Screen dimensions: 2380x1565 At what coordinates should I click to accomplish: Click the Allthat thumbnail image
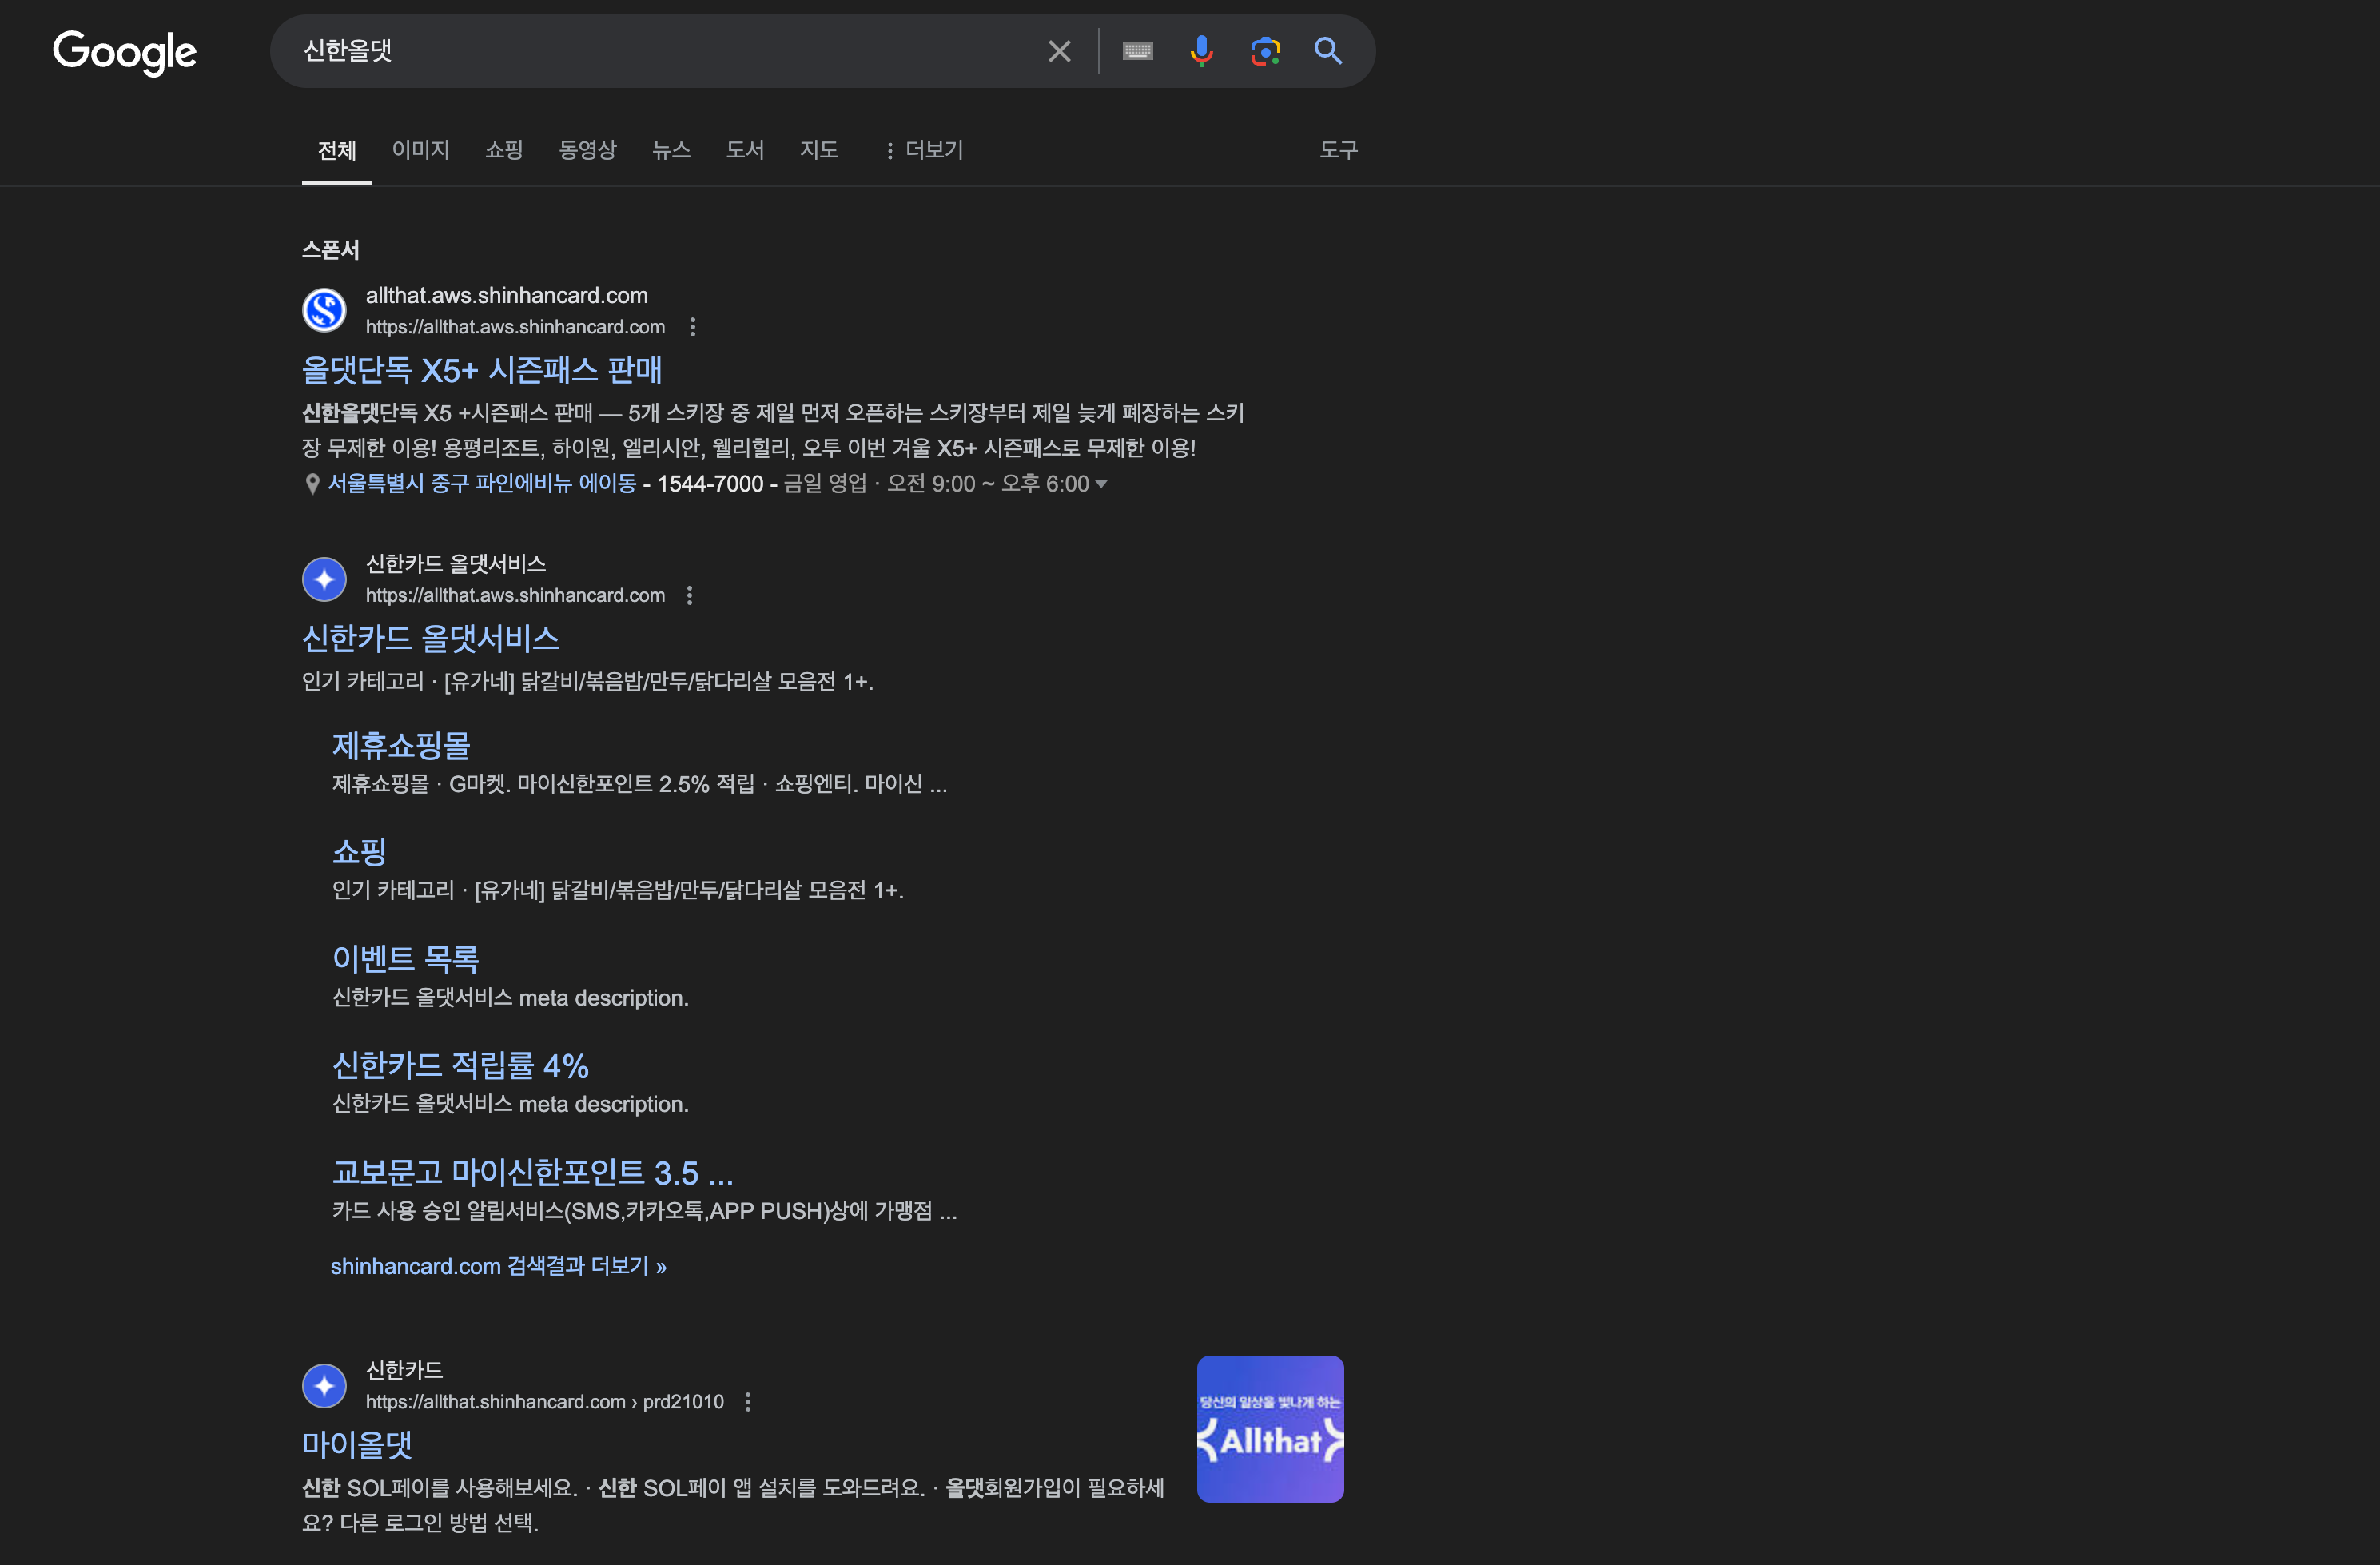point(1270,1428)
